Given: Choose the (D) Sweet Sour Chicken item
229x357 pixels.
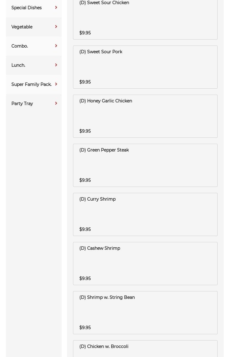Looking at the screenshot, I should pyautogui.click(x=145, y=18).
